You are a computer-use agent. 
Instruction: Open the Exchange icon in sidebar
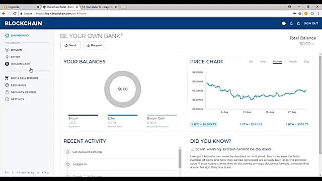pos(7,85)
